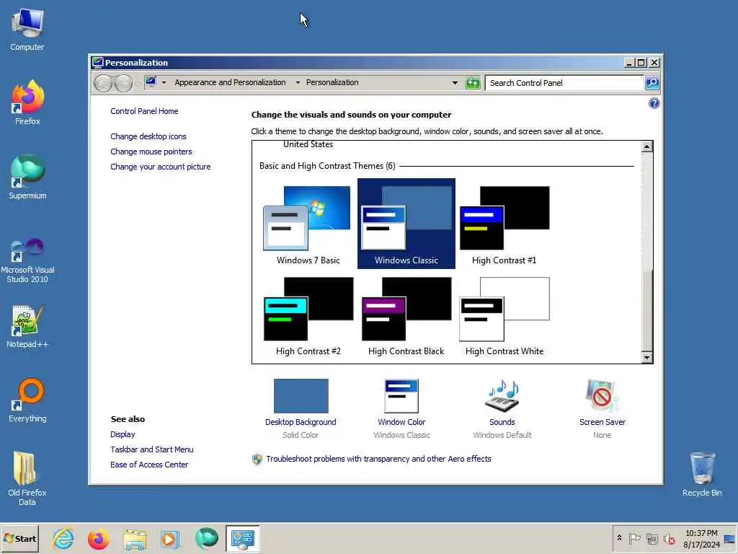Click the network tray icon
Viewport: 738px width, 554px height.
click(x=652, y=538)
